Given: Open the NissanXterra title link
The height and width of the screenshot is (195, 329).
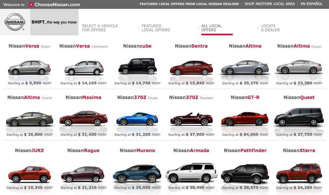Looking at the screenshot, I should click(299, 150).
